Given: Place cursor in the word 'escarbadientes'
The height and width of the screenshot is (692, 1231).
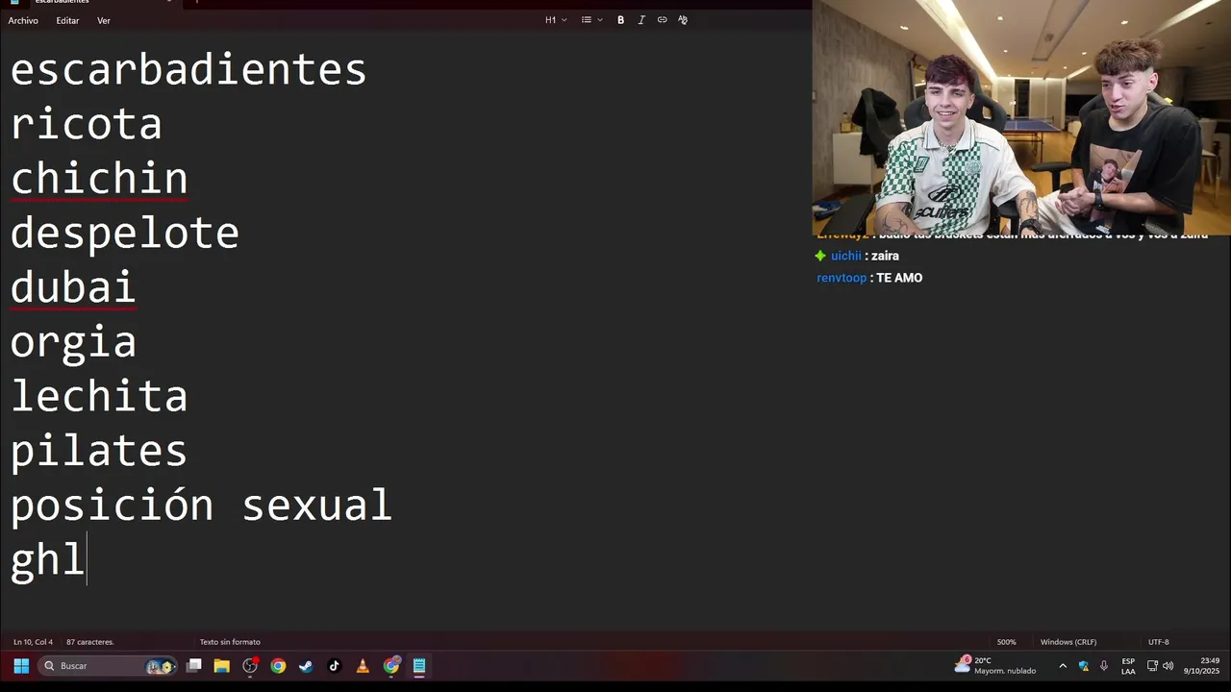Looking at the screenshot, I should tap(188, 70).
